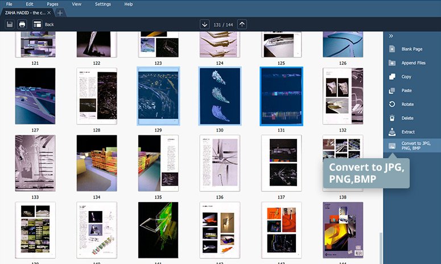The image size is (441, 264).
Task: Select the thumbnail below page 134
Action: click(97, 230)
